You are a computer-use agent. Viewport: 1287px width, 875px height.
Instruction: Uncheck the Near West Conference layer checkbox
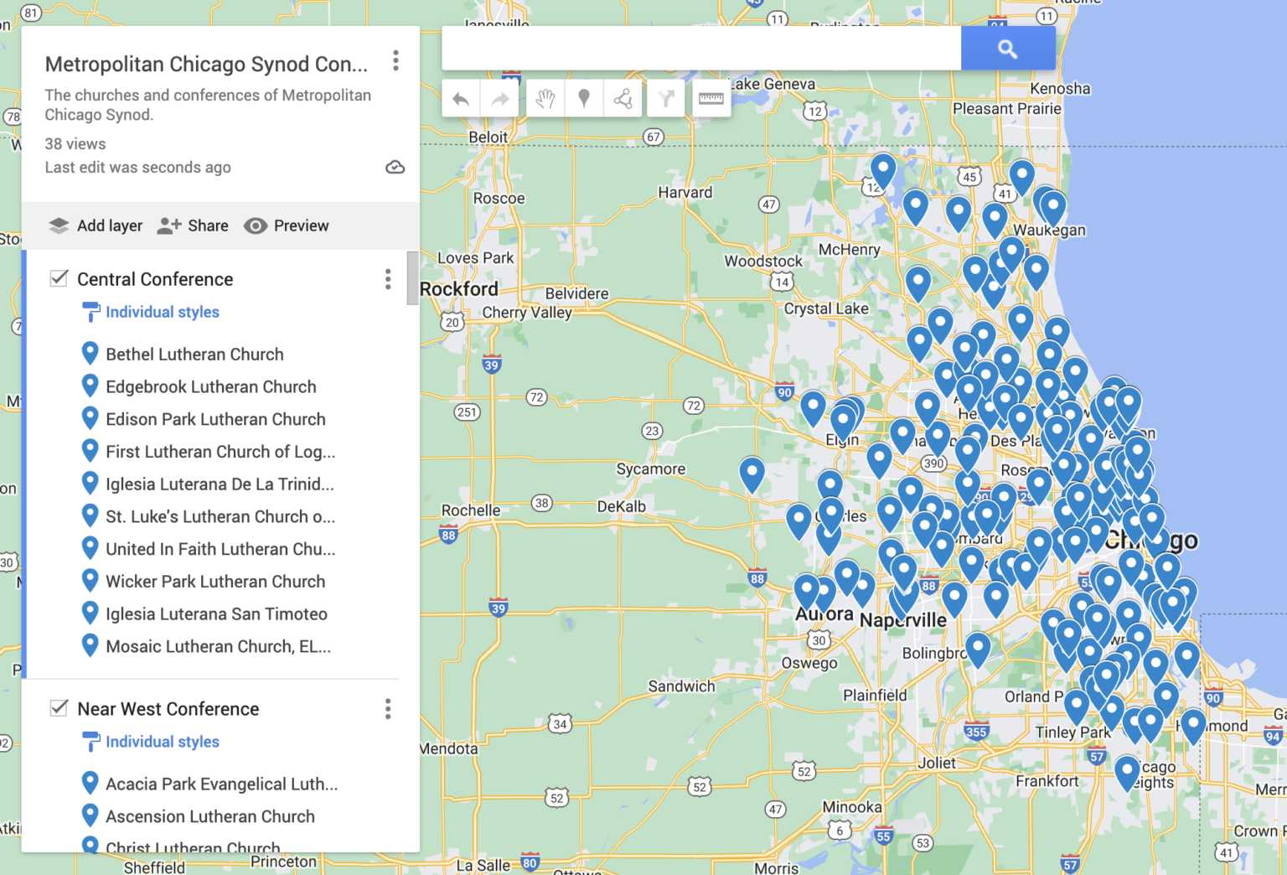[x=59, y=708]
